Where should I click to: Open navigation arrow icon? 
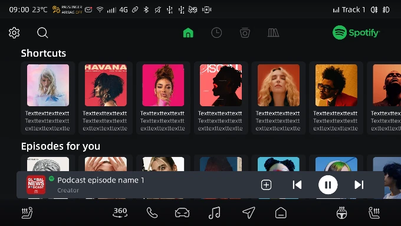coord(249,212)
